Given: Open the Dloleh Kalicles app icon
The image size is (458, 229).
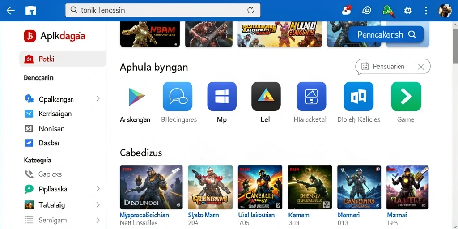Looking at the screenshot, I should coord(358,97).
